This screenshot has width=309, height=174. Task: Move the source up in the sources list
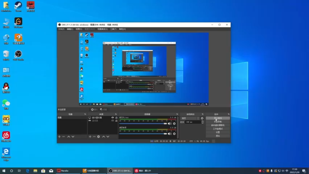(x=104, y=136)
